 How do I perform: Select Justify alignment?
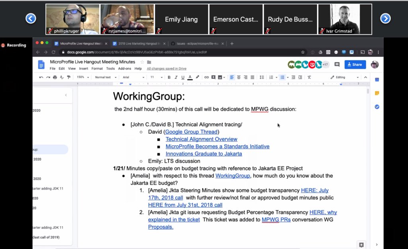pyautogui.click(x=252, y=77)
